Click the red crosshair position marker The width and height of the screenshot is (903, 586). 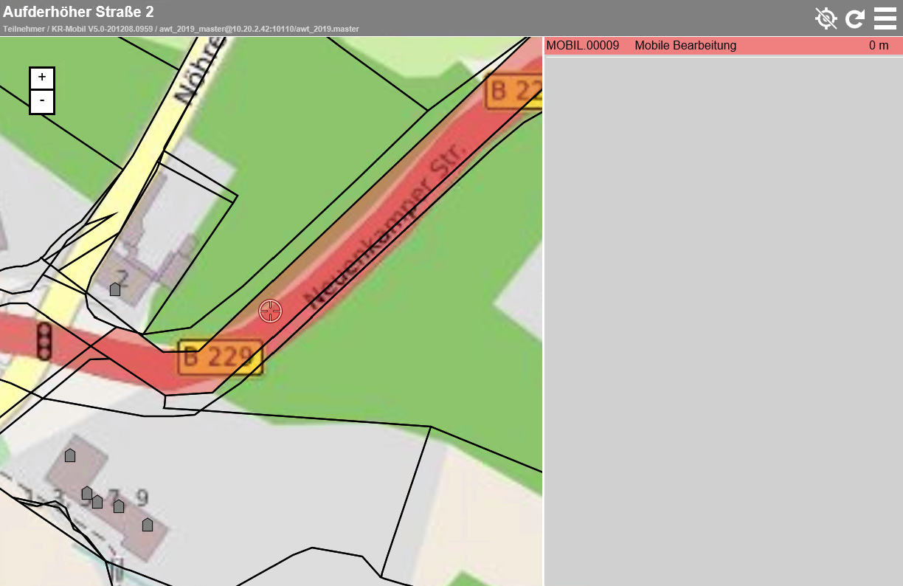(271, 311)
